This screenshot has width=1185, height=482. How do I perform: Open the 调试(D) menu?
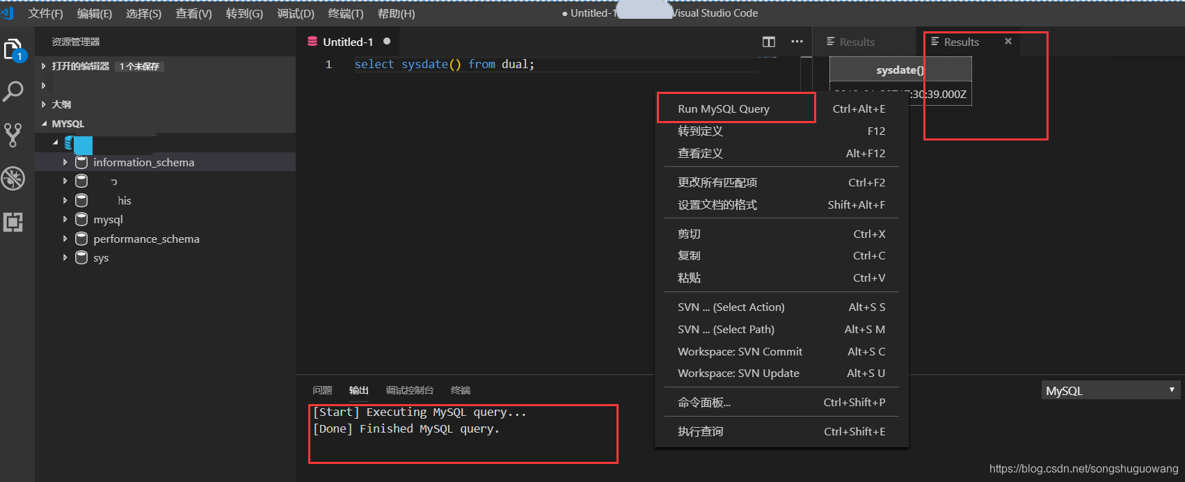[296, 13]
